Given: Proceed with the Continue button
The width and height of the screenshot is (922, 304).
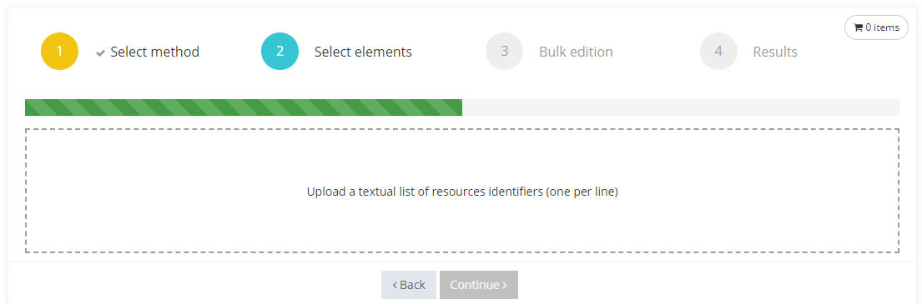Looking at the screenshot, I should pyautogui.click(x=479, y=285).
